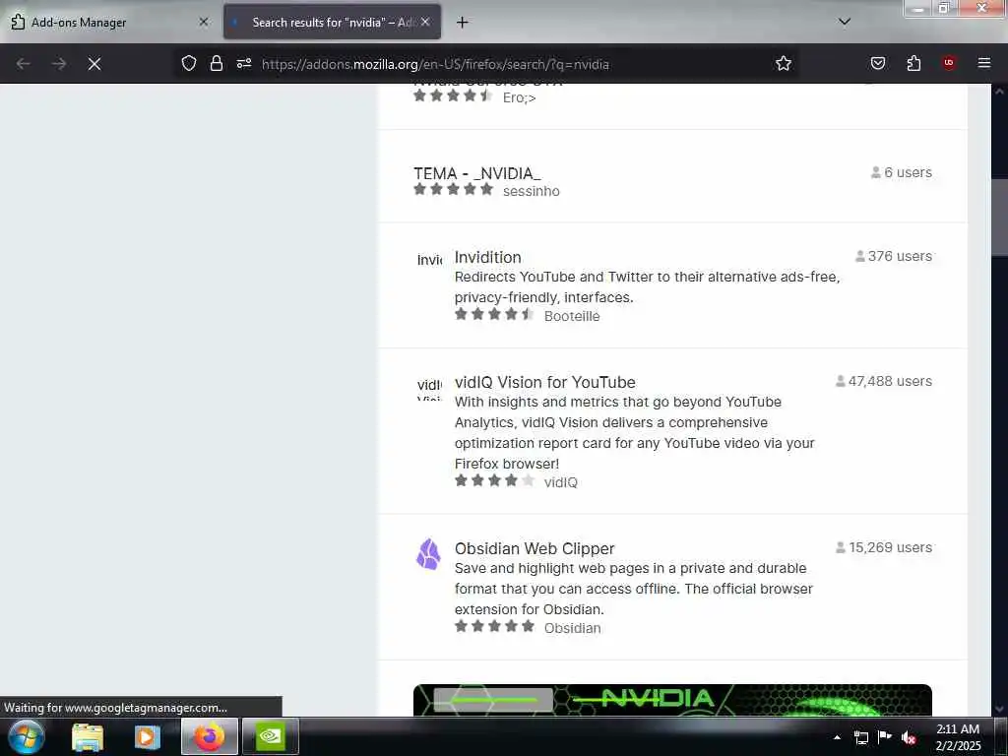Viewport: 1008px width, 756px height.
Task: Stop loading the page with the X button
Action: point(94,64)
